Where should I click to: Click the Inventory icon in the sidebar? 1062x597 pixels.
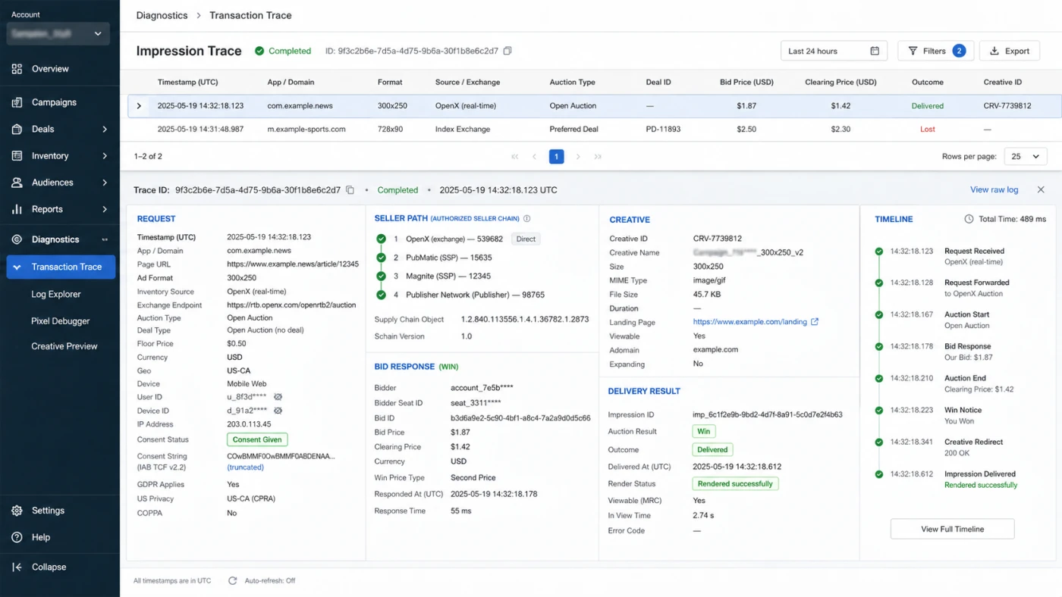coord(17,156)
